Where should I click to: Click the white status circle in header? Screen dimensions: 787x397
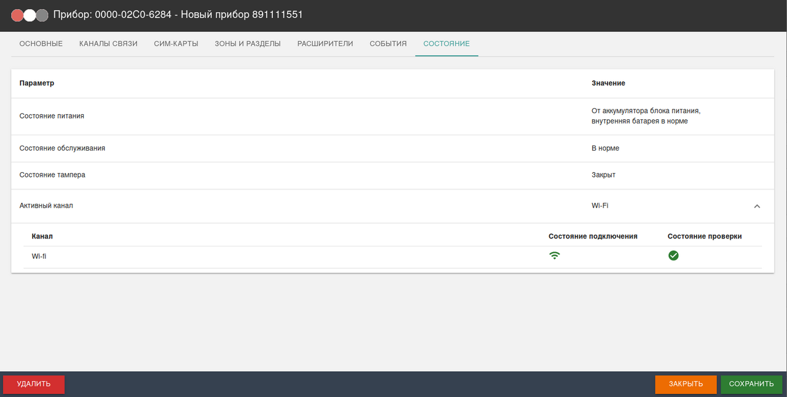[30, 15]
